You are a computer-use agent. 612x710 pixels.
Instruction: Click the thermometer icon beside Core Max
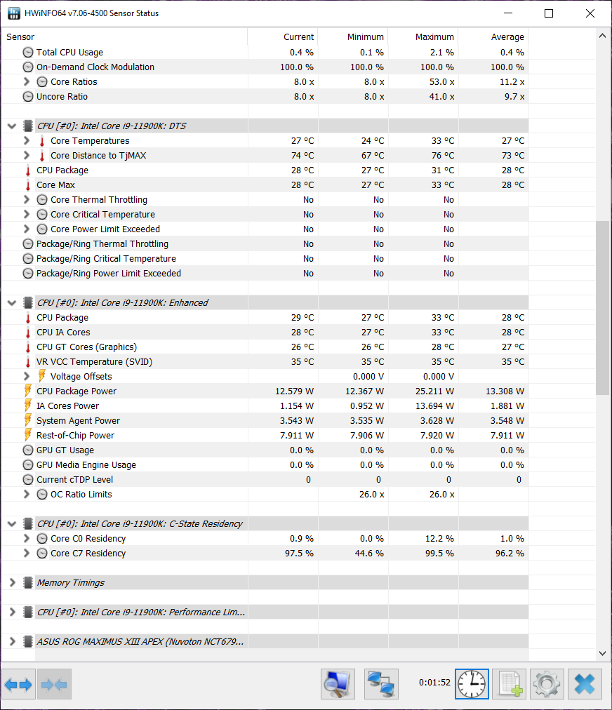[27, 185]
